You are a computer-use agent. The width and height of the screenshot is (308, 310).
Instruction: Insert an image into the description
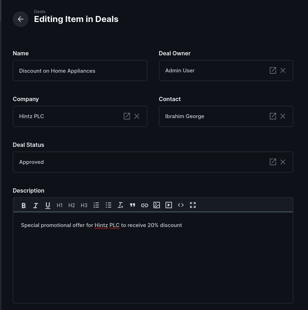[x=156, y=205]
